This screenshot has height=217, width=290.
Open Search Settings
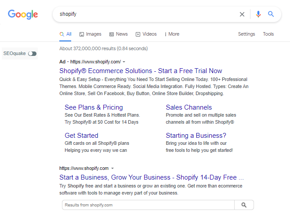[x=246, y=34]
